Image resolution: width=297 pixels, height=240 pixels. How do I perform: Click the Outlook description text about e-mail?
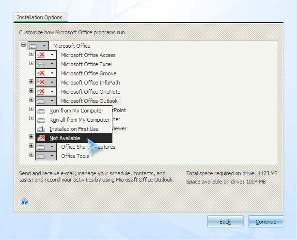point(96,177)
